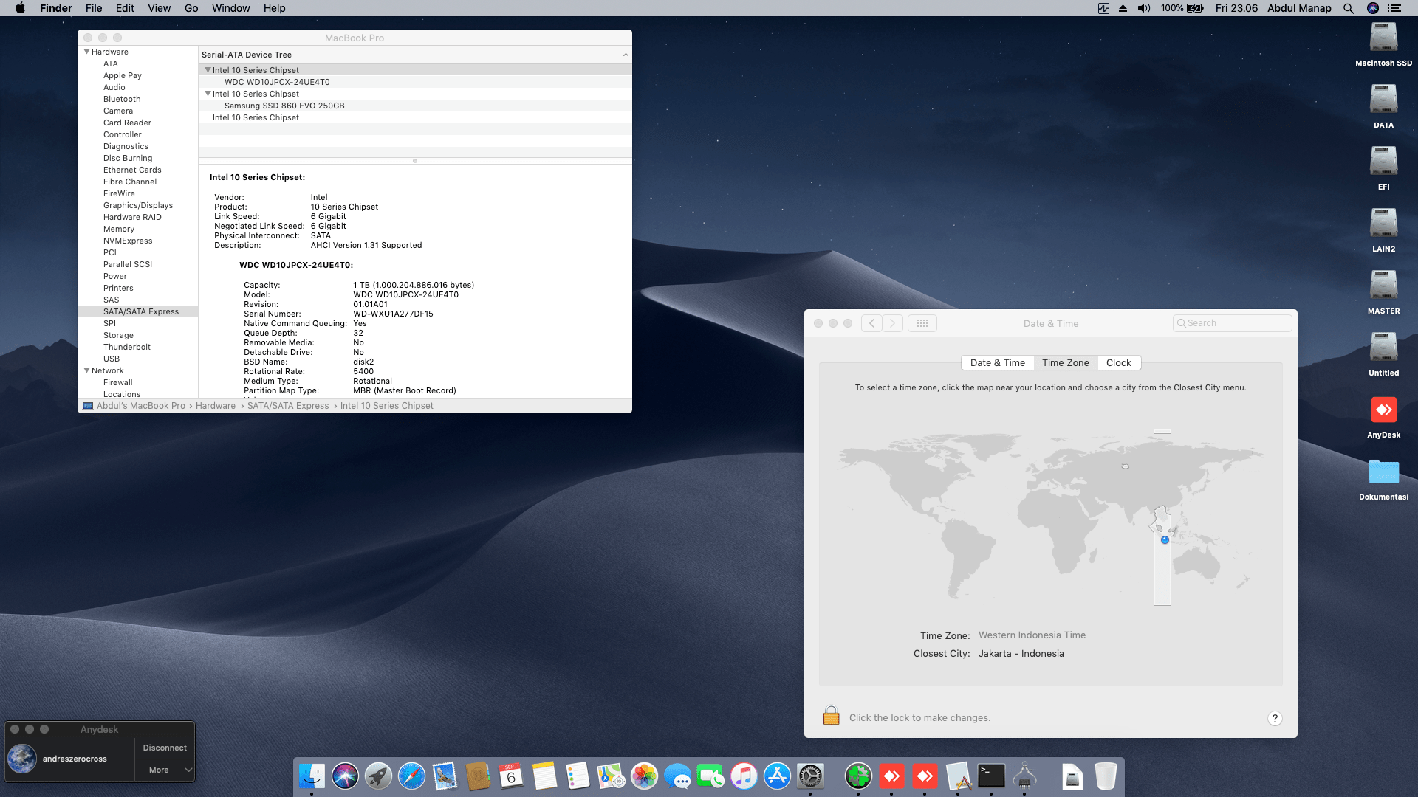Open the More dropdown in Anydesk panel
Image resolution: width=1418 pixels, height=797 pixels.
click(165, 770)
